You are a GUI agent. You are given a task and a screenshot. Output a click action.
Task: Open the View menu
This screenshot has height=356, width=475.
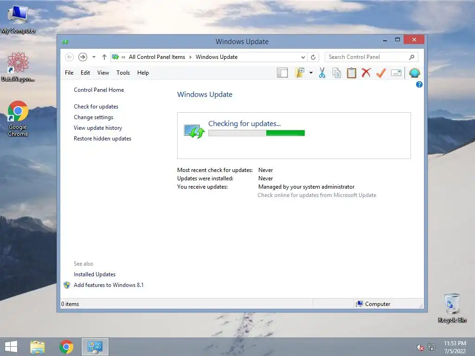tap(103, 73)
